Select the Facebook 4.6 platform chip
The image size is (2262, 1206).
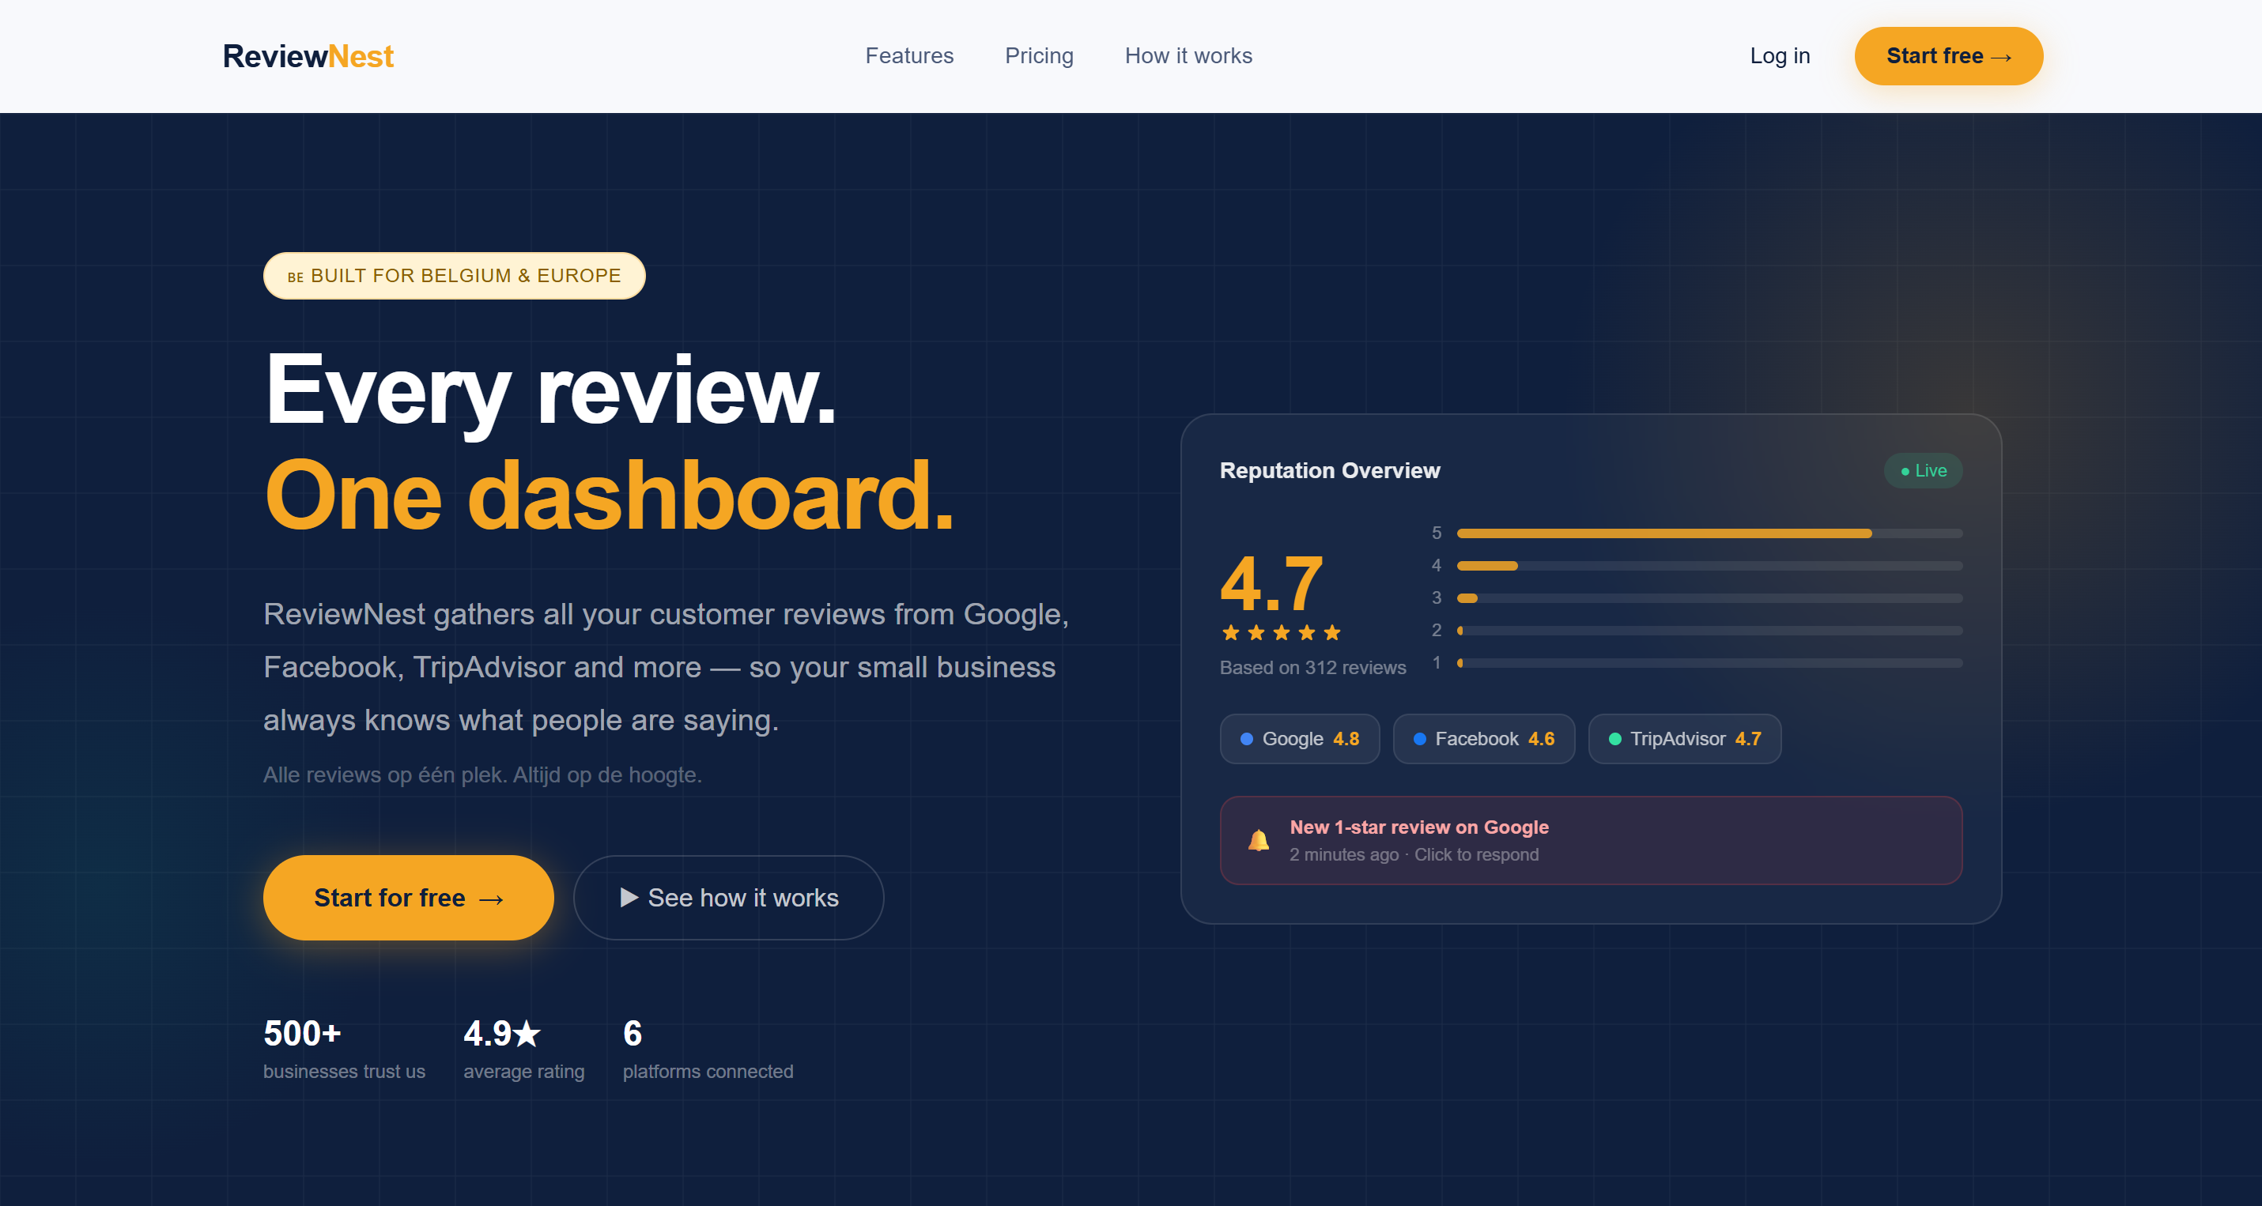click(x=1483, y=739)
